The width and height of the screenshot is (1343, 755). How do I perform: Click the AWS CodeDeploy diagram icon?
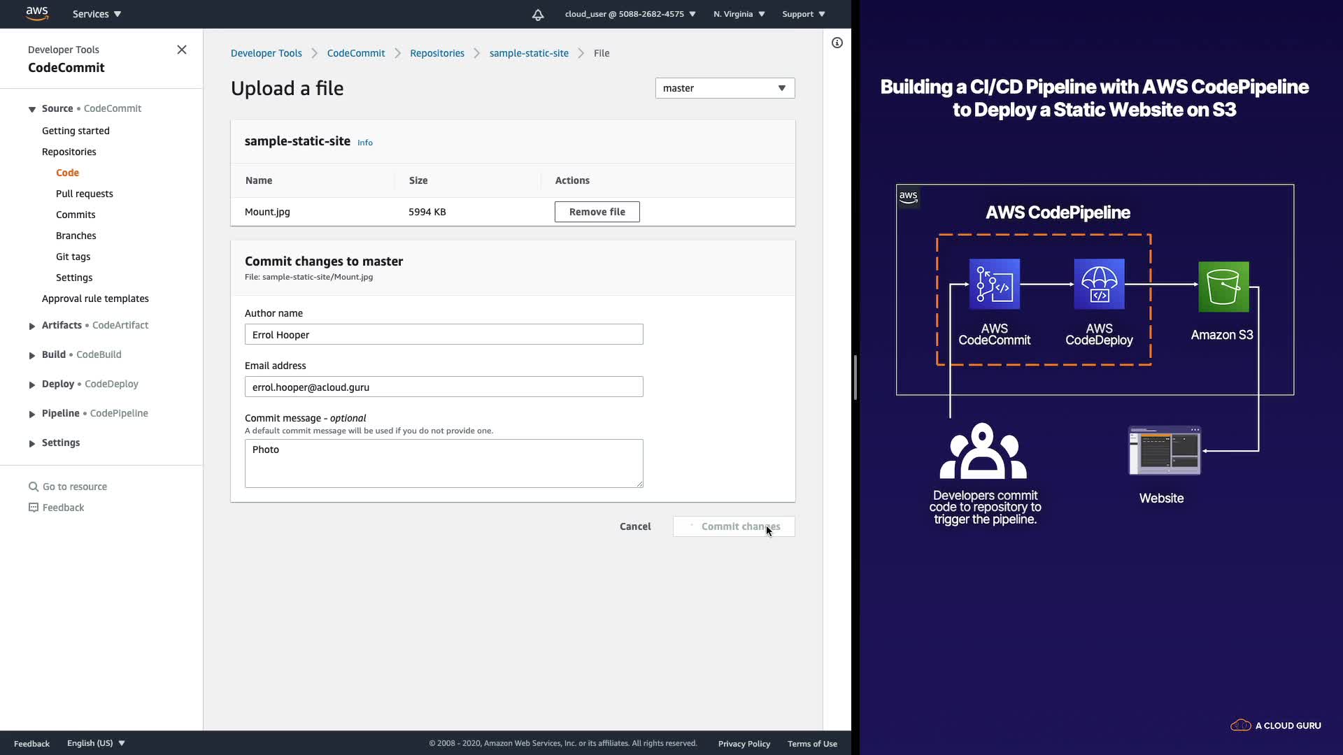click(1099, 284)
